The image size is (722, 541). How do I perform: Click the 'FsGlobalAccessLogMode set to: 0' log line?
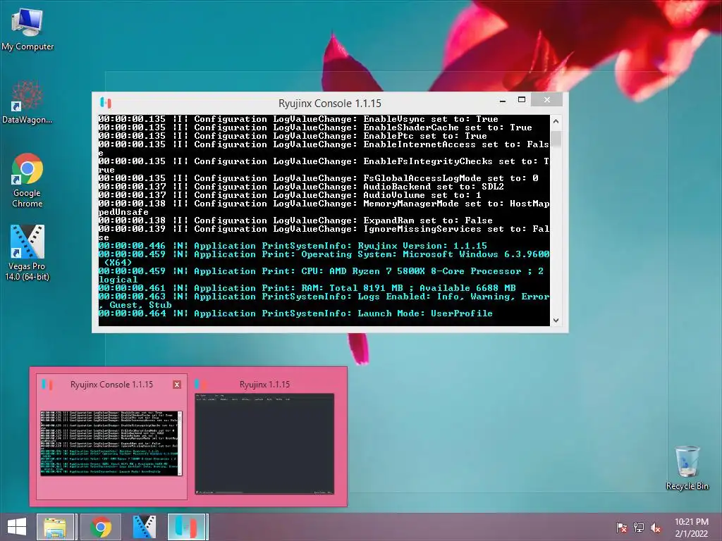319,178
